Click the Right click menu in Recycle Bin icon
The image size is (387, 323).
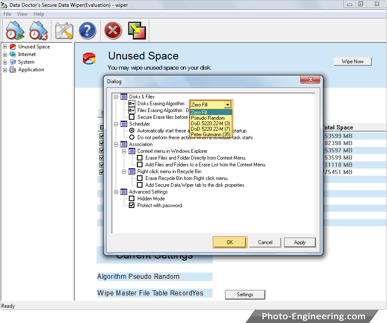[132, 171]
